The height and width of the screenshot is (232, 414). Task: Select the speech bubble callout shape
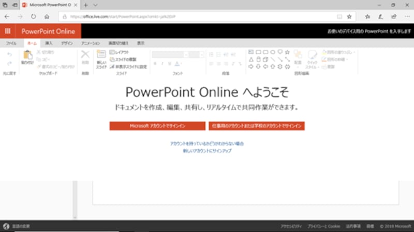[x=280, y=52]
